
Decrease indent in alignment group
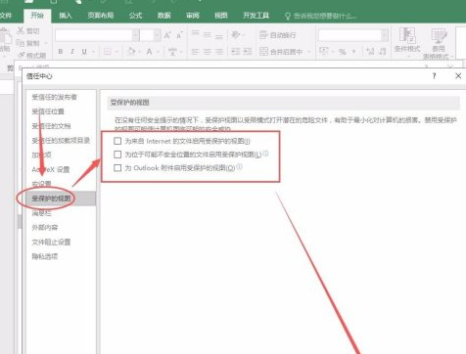click(236, 52)
